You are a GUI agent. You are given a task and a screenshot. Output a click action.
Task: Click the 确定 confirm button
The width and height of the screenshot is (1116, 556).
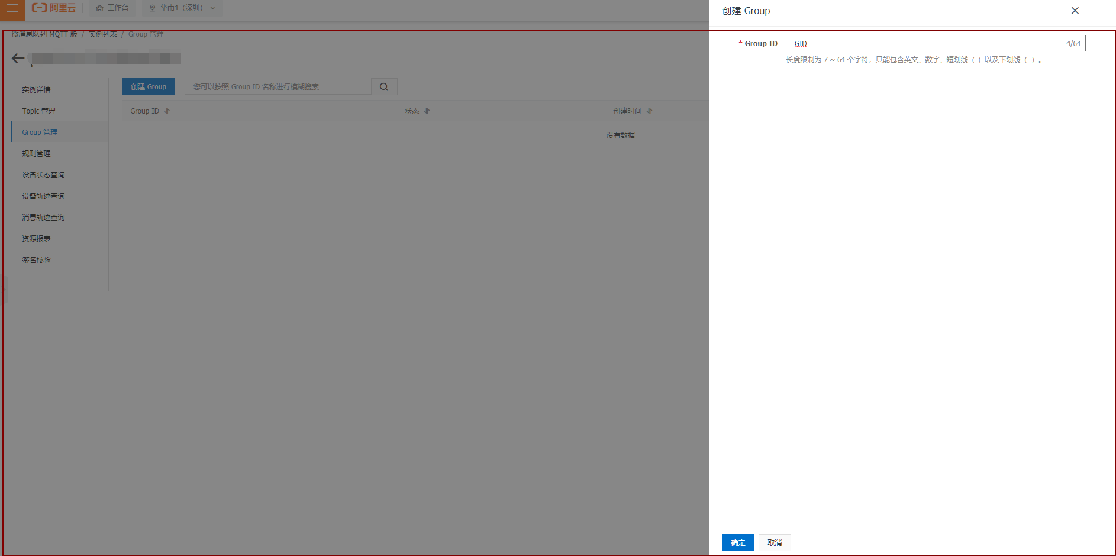(x=737, y=542)
